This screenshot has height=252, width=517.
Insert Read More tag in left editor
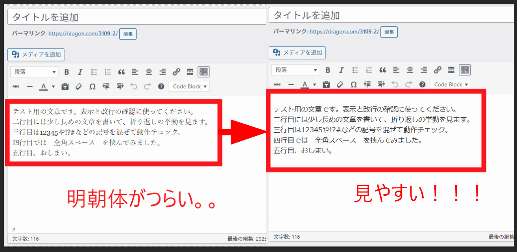click(x=190, y=72)
